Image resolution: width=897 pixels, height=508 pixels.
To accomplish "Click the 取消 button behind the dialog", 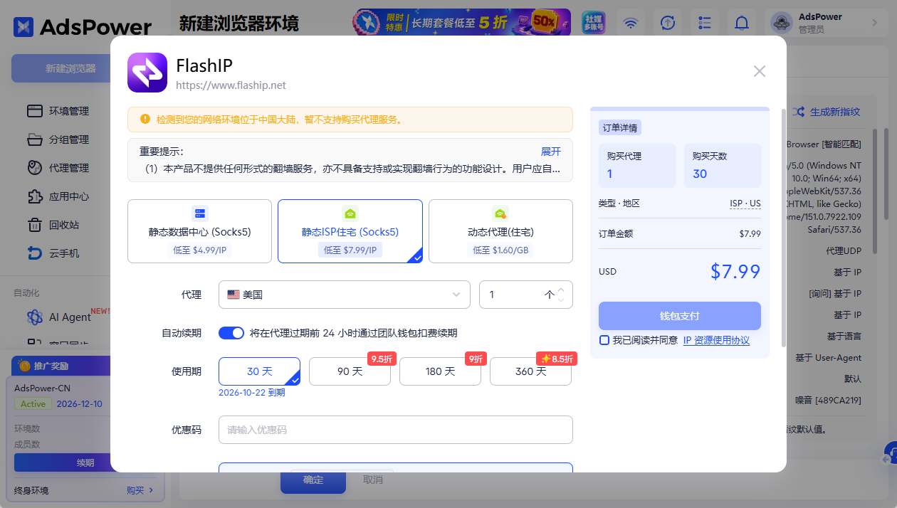I will tap(373, 480).
